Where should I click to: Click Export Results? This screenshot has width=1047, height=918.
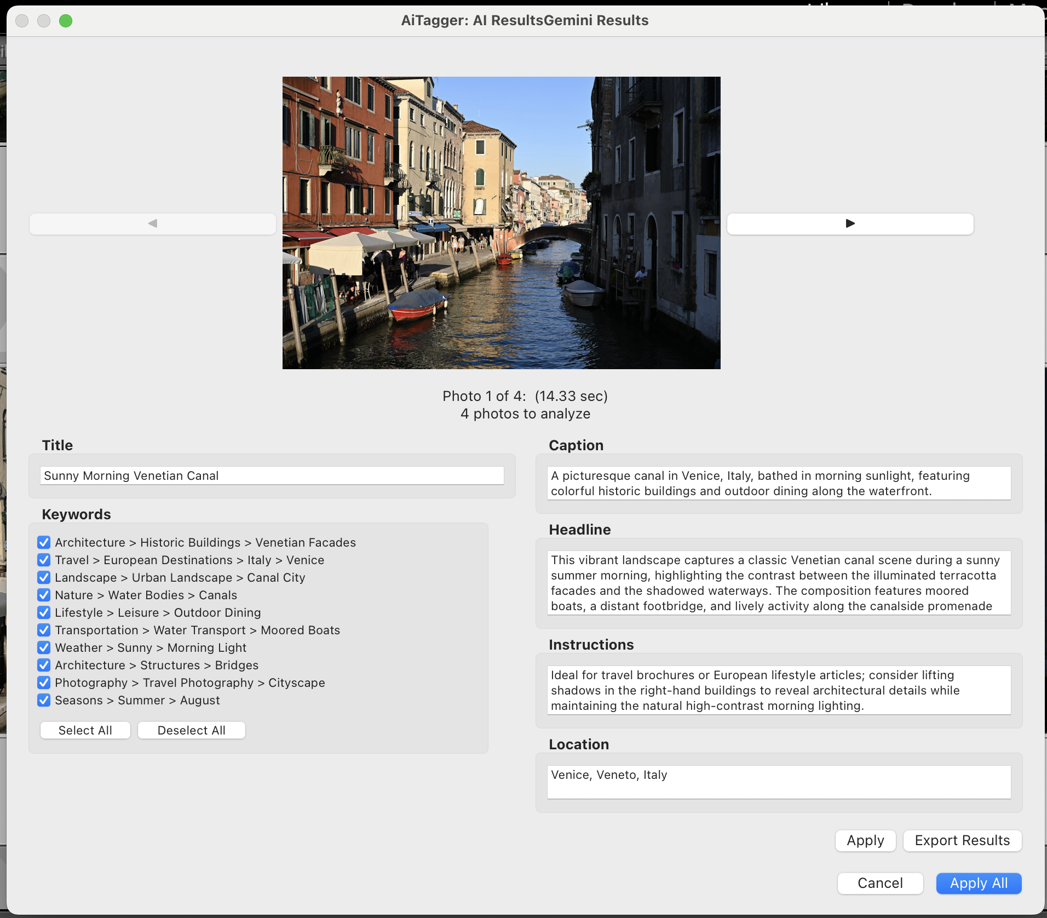tap(962, 840)
